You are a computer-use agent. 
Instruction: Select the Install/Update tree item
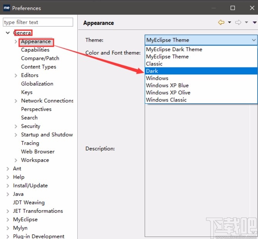(x=30, y=186)
